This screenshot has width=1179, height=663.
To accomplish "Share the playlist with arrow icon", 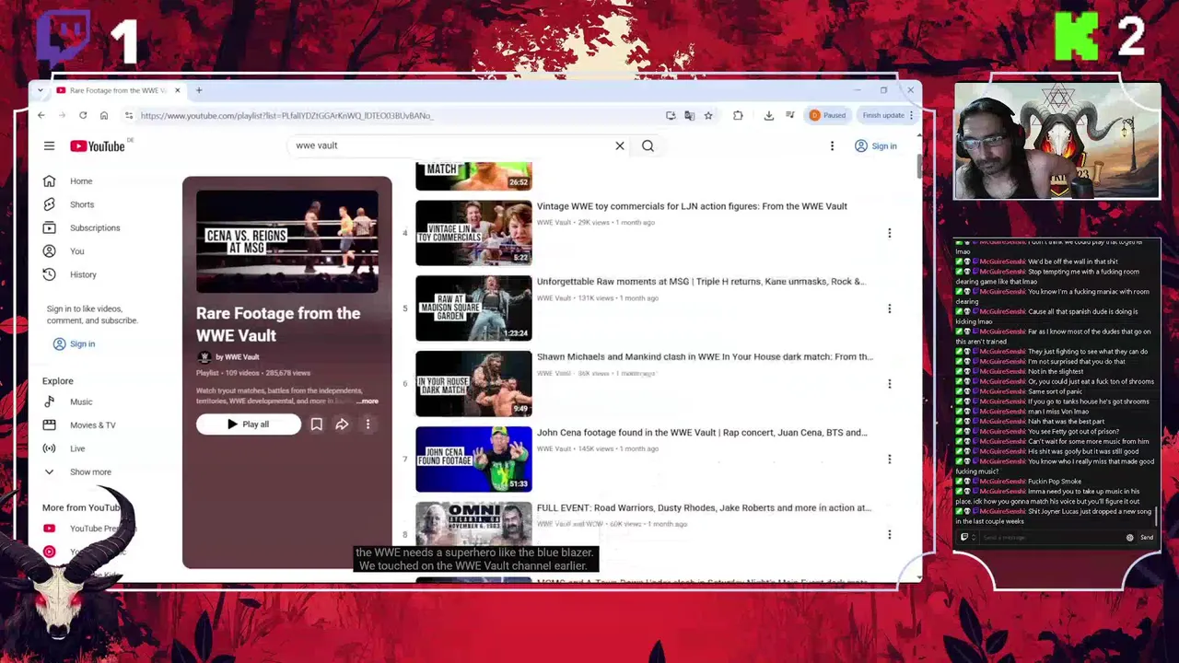I will [342, 425].
